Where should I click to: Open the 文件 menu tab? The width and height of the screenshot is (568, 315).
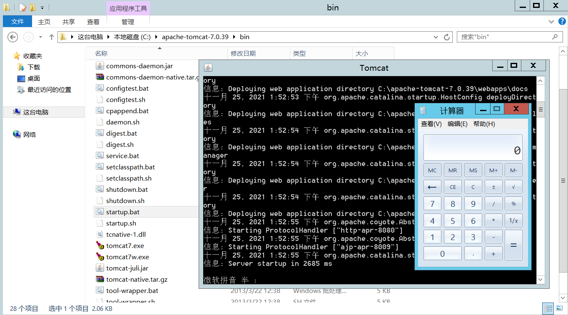[17, 22]
